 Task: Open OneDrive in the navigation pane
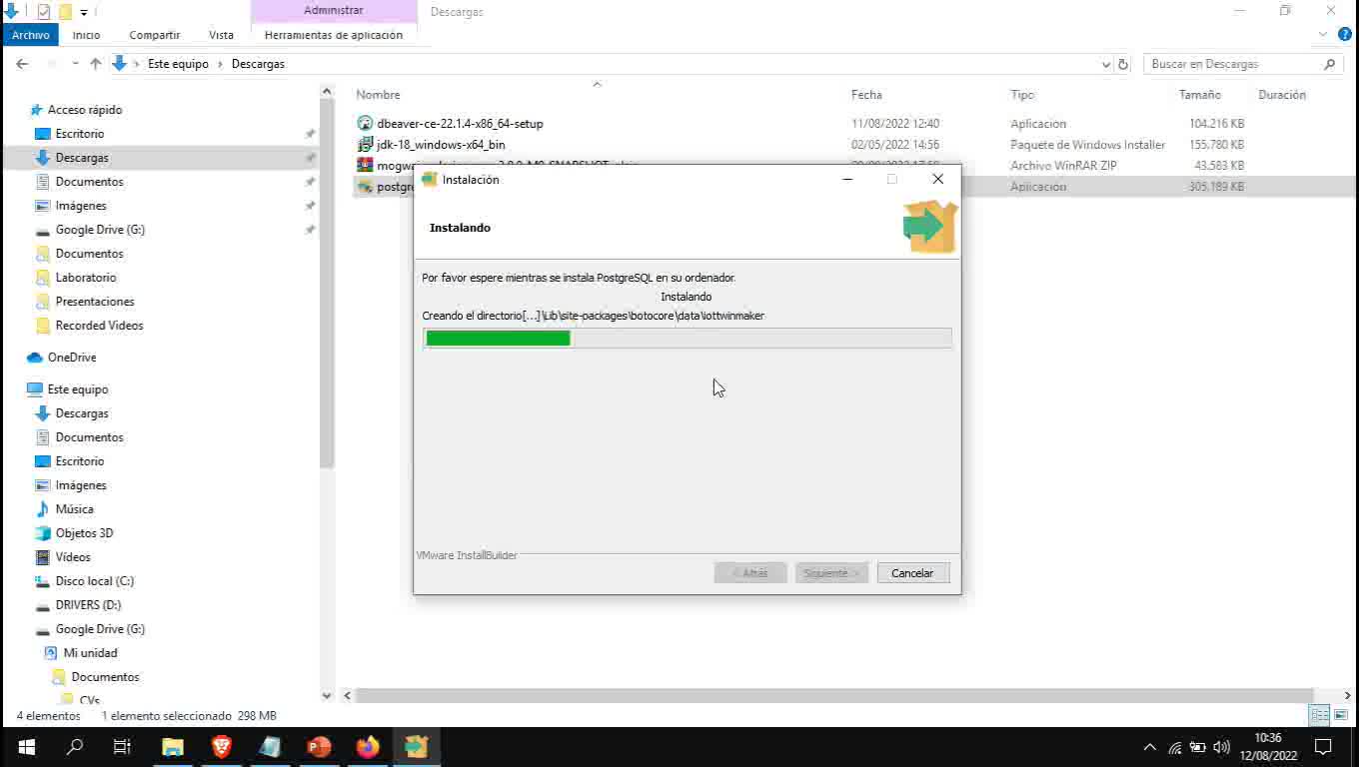coord(72,358)
